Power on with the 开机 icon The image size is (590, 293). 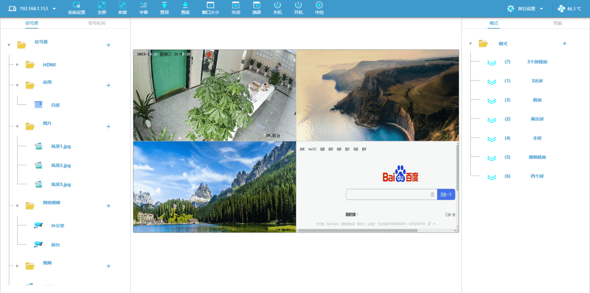click(298, 8)
